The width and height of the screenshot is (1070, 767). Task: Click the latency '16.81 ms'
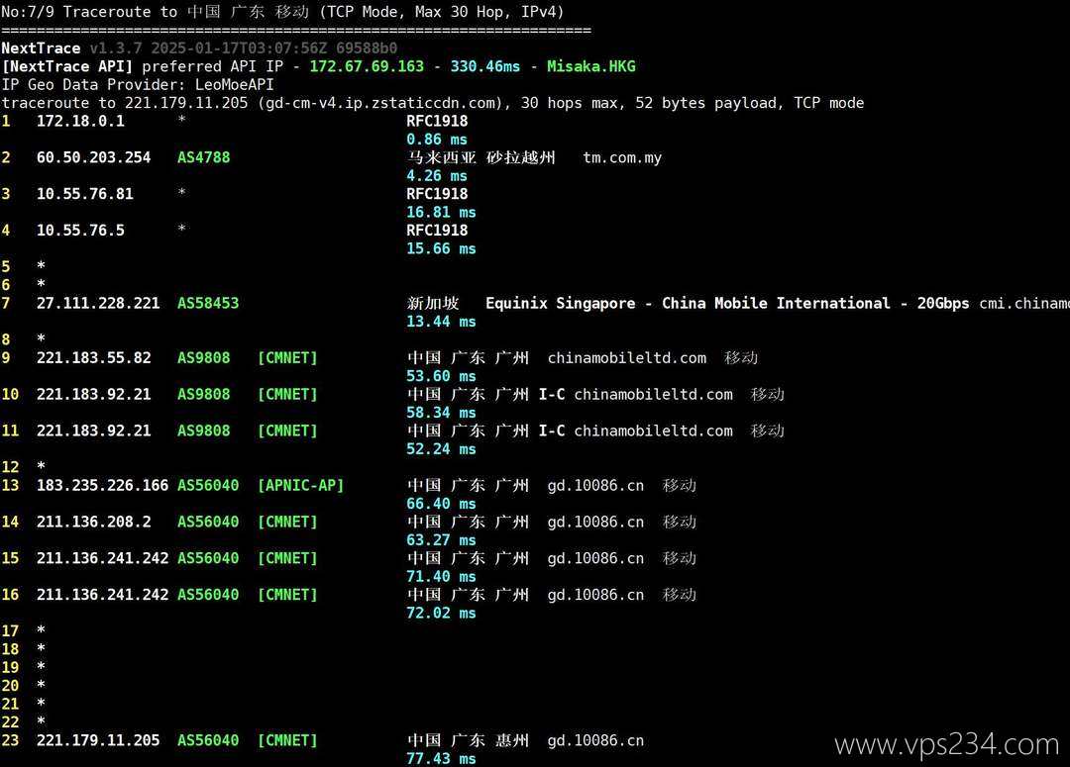click(441, 212)
